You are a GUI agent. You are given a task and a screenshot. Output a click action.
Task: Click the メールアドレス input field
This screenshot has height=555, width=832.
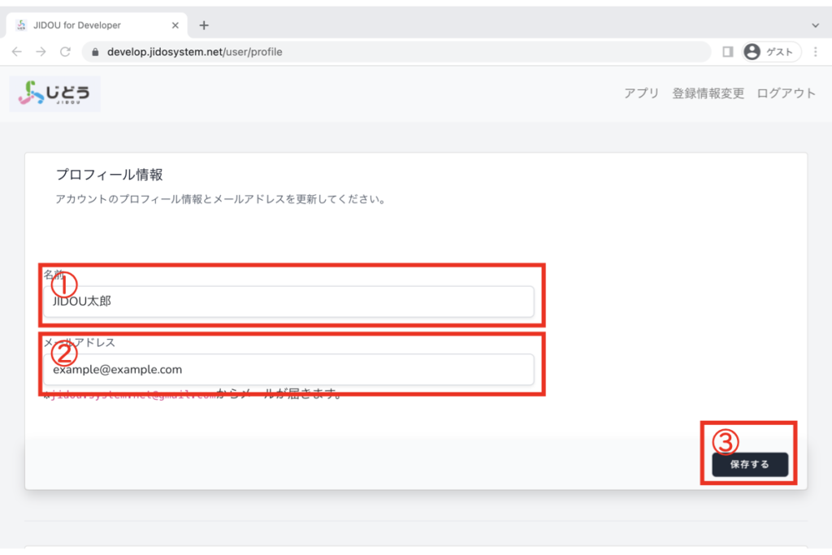point(288,369)
